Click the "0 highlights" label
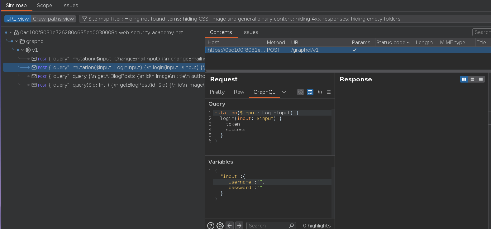Viewport: 491px width, 229px height. coord(317,226)
